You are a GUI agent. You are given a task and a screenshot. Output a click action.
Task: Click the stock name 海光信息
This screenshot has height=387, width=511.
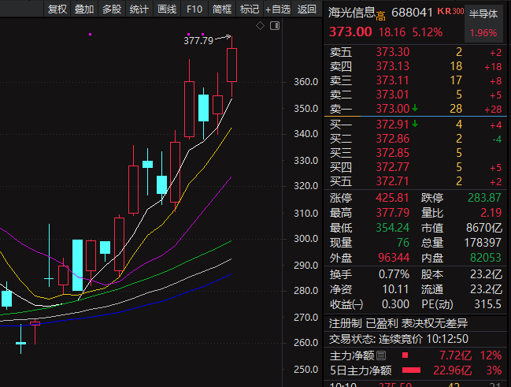(352, 13)
